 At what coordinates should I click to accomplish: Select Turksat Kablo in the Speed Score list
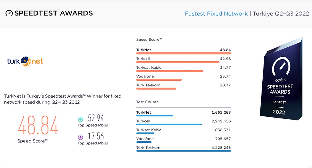click(x=149, y=67)
